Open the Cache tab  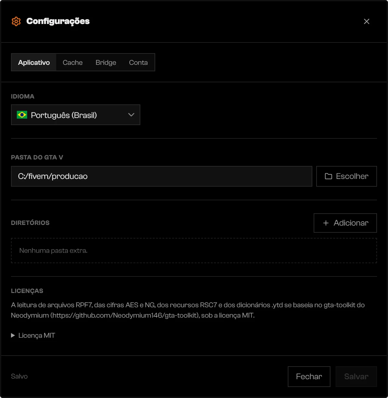[x=73, y=63]
